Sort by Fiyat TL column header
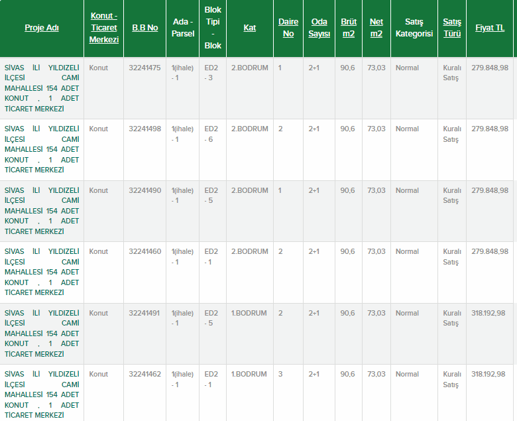This screenshot has height=421, width=517. point(490,28)
